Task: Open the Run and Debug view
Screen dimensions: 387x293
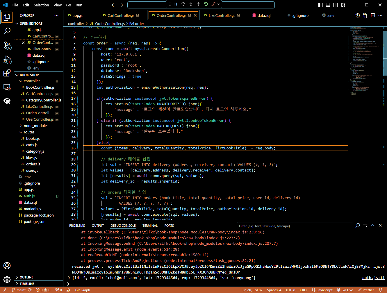Action: (x=7, y=59)
